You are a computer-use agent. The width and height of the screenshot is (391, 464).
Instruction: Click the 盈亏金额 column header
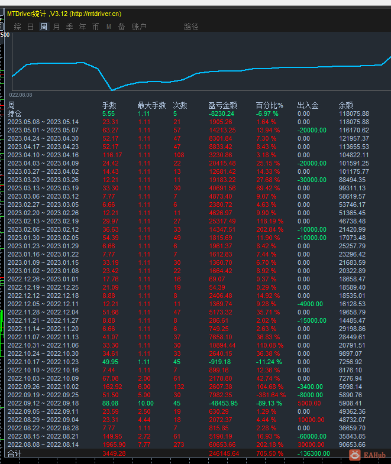click(x=223, y=105)
